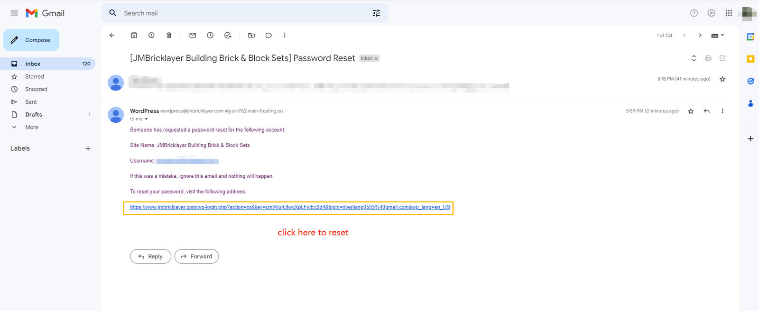Open message More options three dots
The image size is (759, 311).
coord(722,111)
